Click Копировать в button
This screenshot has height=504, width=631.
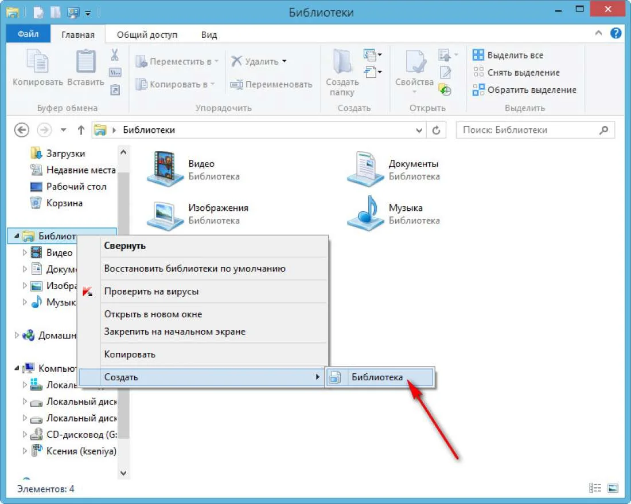(x=174, y=84)
